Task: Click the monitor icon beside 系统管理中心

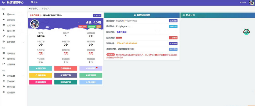Action: [4, 2]
